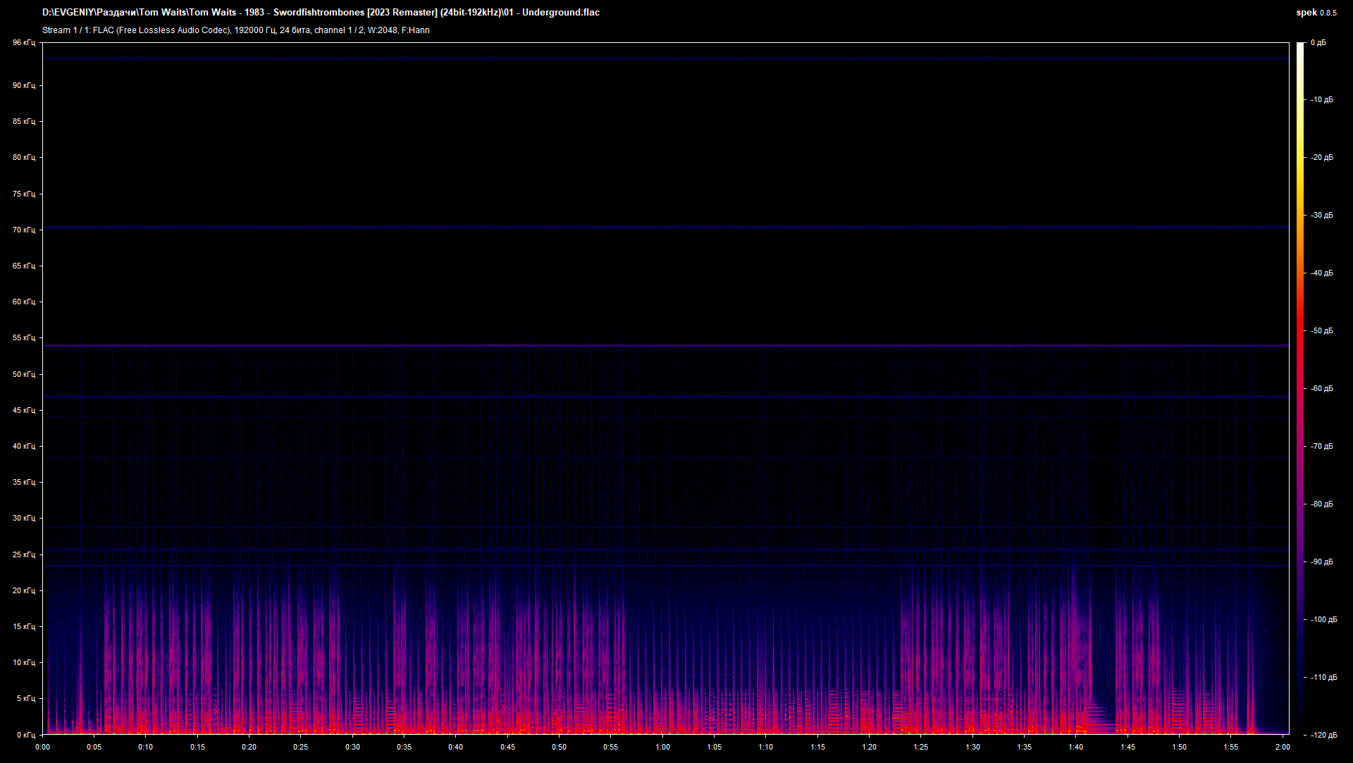Click the file path title text
Image resolution: width=1353 pixels, height=763 pixels.
click(x=321, y=13)
